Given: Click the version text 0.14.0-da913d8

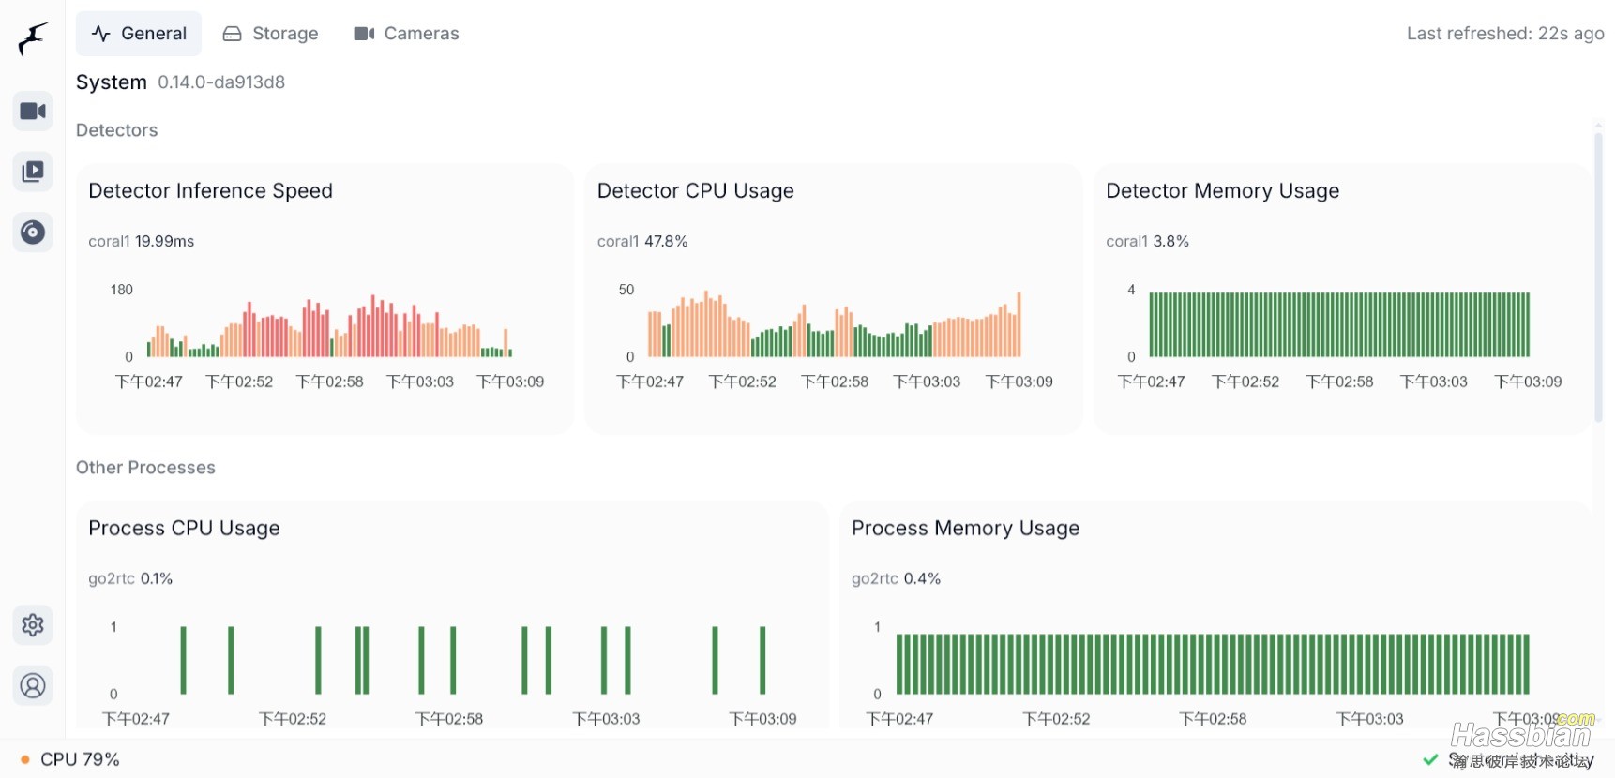Looking at the screenshot, I should (x=221, y=82).
